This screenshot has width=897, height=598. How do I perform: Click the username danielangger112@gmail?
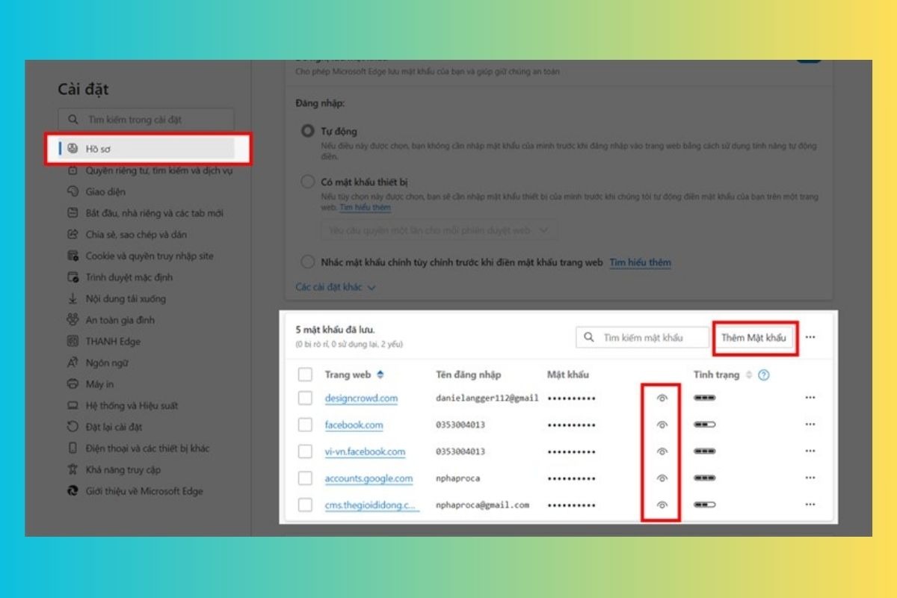487,398
